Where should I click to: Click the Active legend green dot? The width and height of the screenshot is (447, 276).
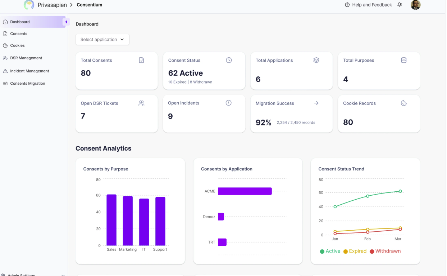(322, 251)
